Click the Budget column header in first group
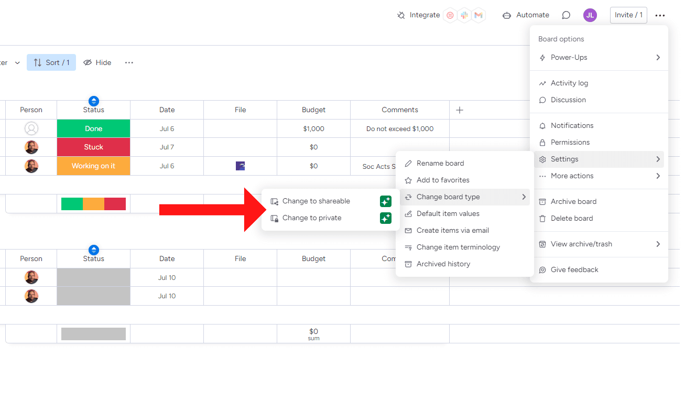This screenshot has width=685, height=411. 313,110
